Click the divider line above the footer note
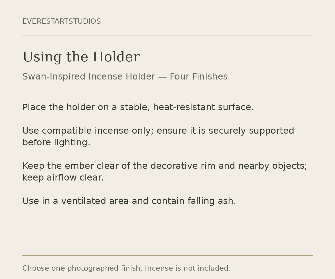Screen dimensions: 335x279 pos(167,256)
